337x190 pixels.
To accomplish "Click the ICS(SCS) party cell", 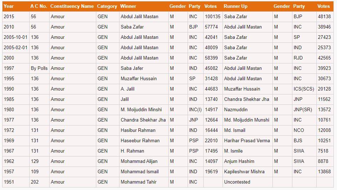I will tap(304, 89).
